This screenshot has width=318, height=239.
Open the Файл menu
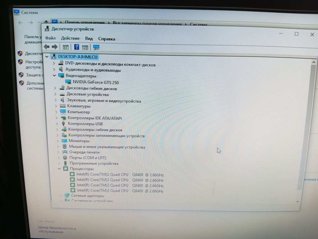click(x=50, y=38)
